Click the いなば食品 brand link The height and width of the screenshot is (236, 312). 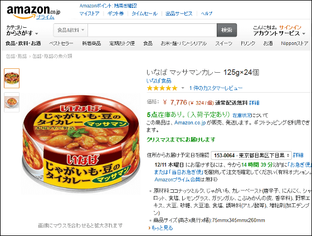tap(159, 81)
